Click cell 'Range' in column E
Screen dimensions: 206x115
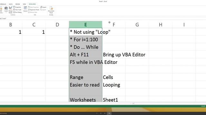(86, 77)
